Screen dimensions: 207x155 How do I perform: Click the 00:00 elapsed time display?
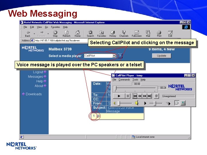pos(137,84)
